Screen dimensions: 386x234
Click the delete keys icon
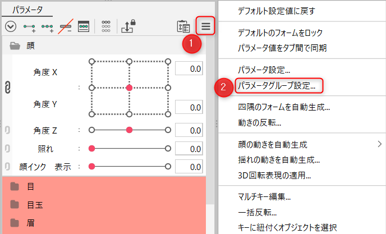point(66,26)
